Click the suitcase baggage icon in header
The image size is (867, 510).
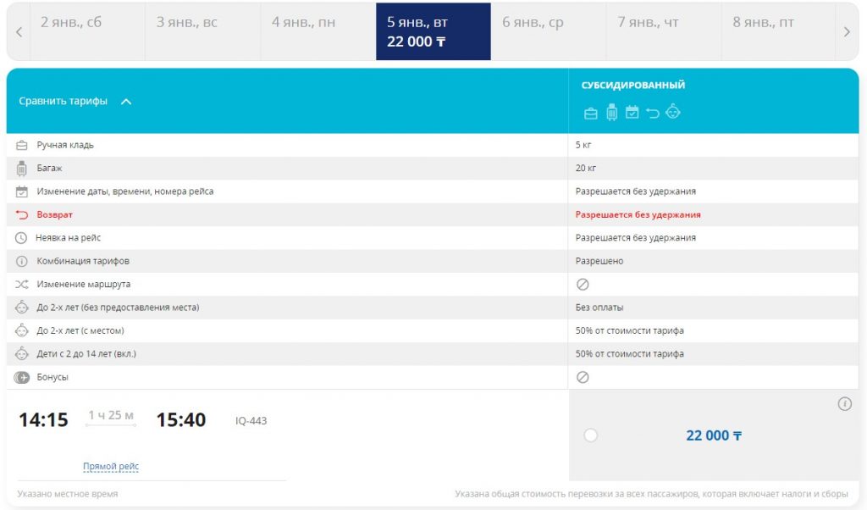[x=612, y=112]
